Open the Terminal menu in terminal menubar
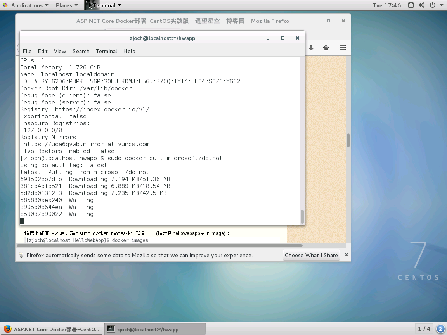Screen dimensions: 447x335 pos(106,51)
